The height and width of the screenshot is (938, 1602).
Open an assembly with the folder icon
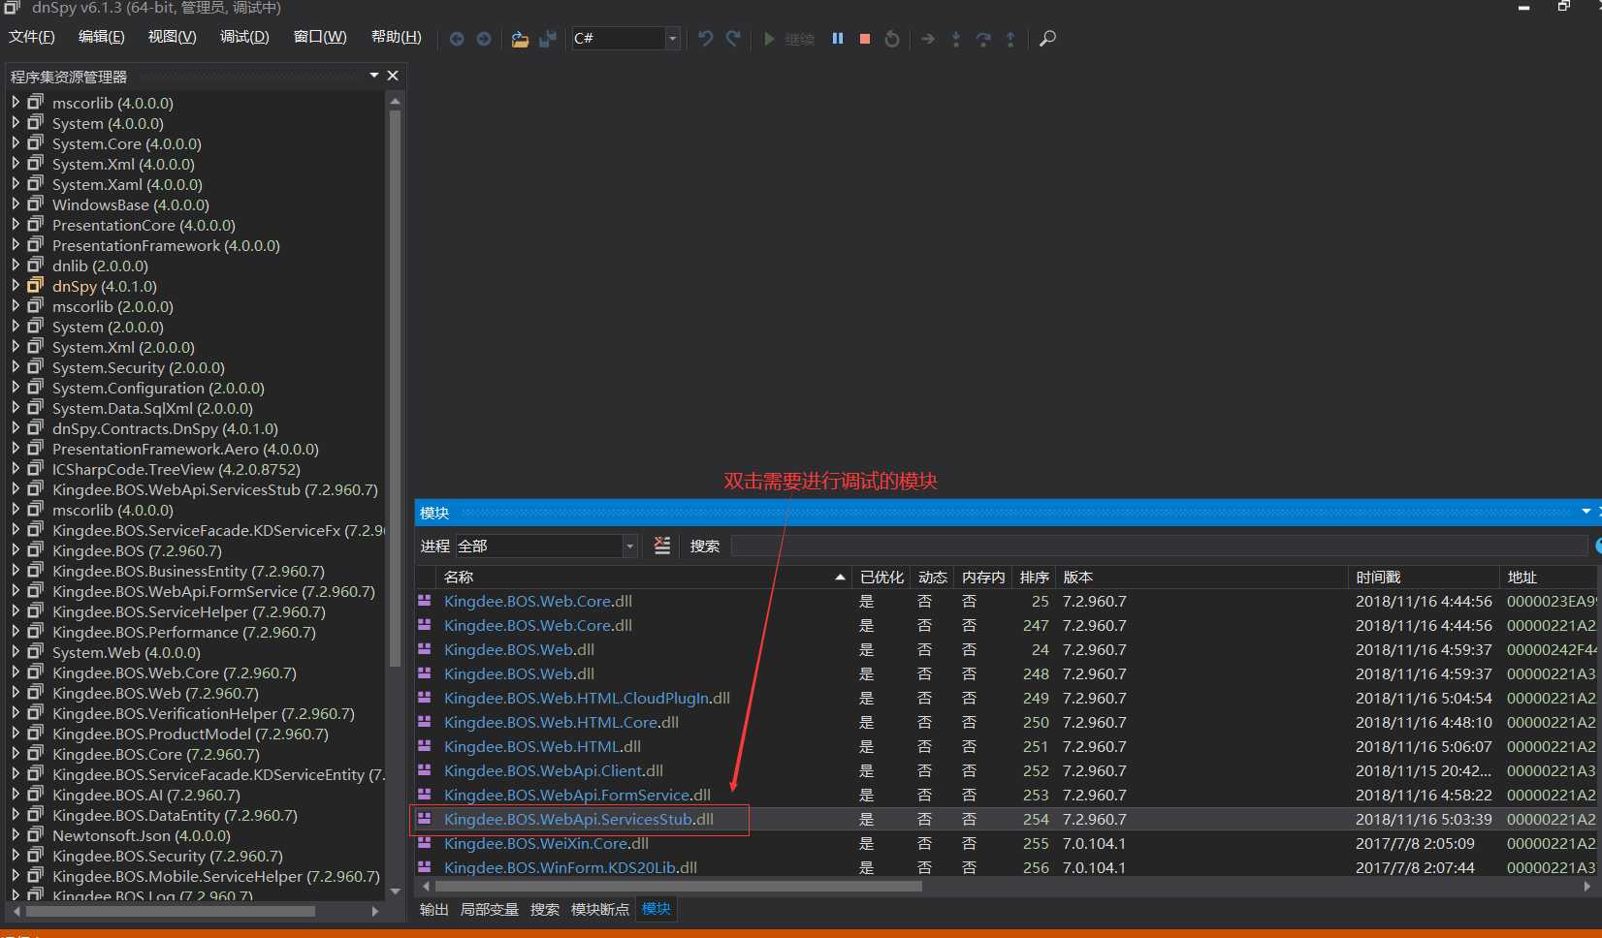tap(520, 39)
